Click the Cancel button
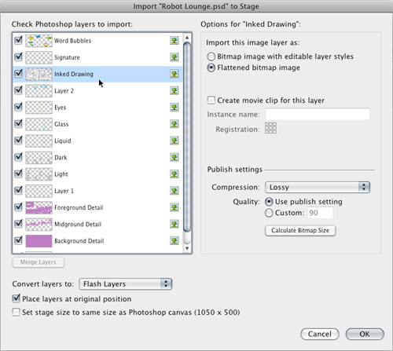The width and height of the screenshot is (393, 351). click(320, 335)
